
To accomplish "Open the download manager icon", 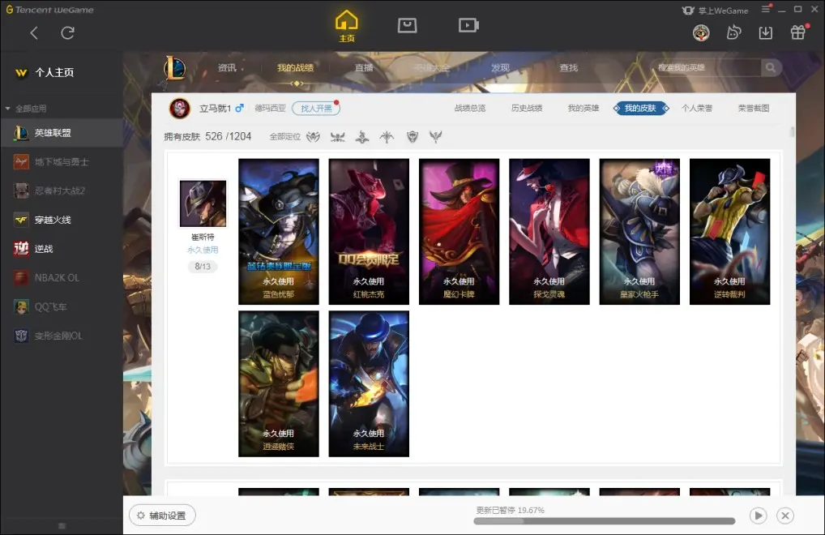I will 766,32.
